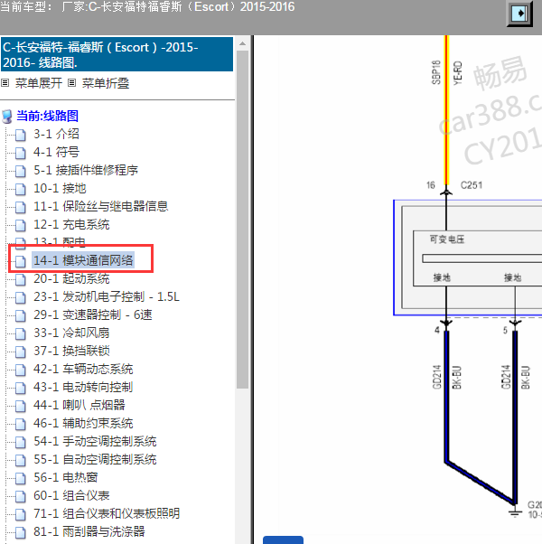Click the page icon beside 29-1 变速器控制

(x=21, y=315)
